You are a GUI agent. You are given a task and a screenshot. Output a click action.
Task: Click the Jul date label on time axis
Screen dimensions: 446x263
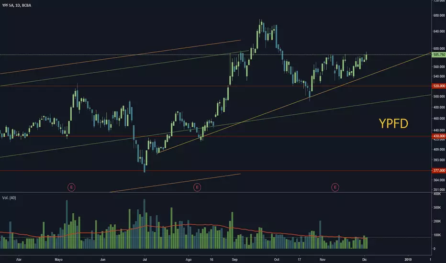(145, 260)
